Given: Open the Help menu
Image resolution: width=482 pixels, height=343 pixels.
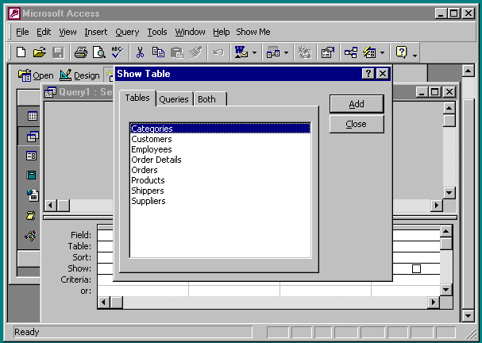Looking at the screenshot, I should click(222, 32).
